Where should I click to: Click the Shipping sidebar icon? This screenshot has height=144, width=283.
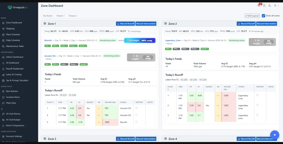click(x=3, y=29)
